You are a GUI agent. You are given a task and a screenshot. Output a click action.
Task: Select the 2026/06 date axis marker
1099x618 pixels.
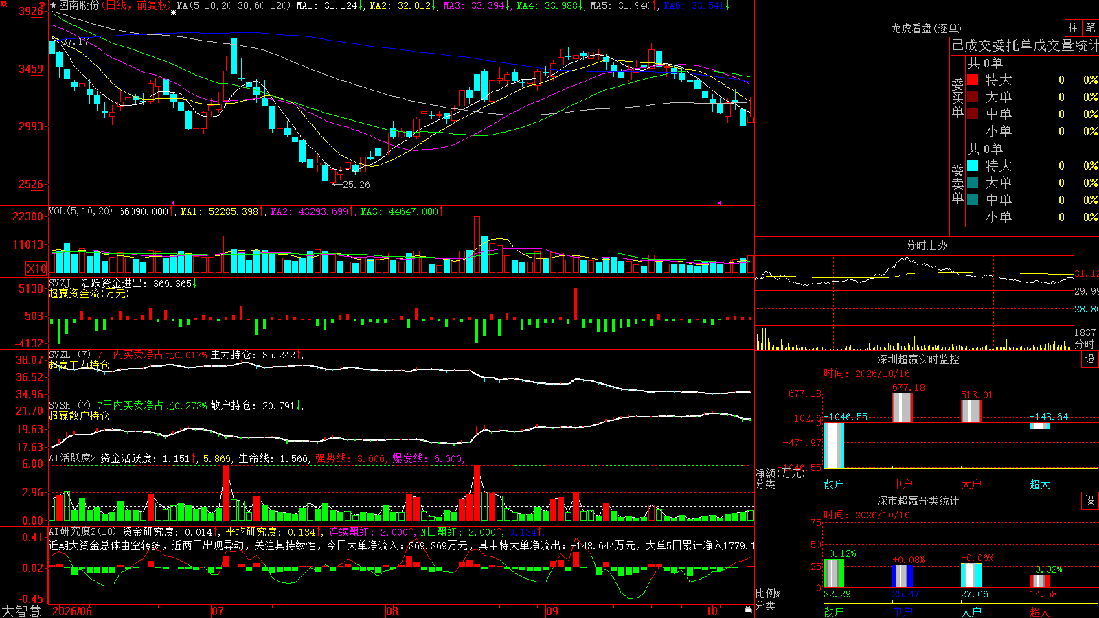[72, 611]
